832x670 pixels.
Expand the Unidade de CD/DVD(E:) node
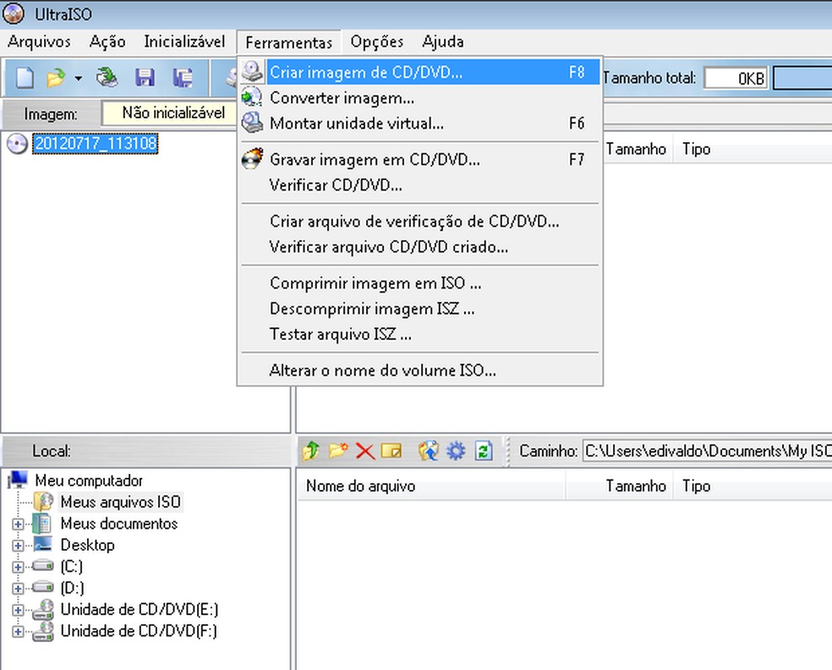18,610
